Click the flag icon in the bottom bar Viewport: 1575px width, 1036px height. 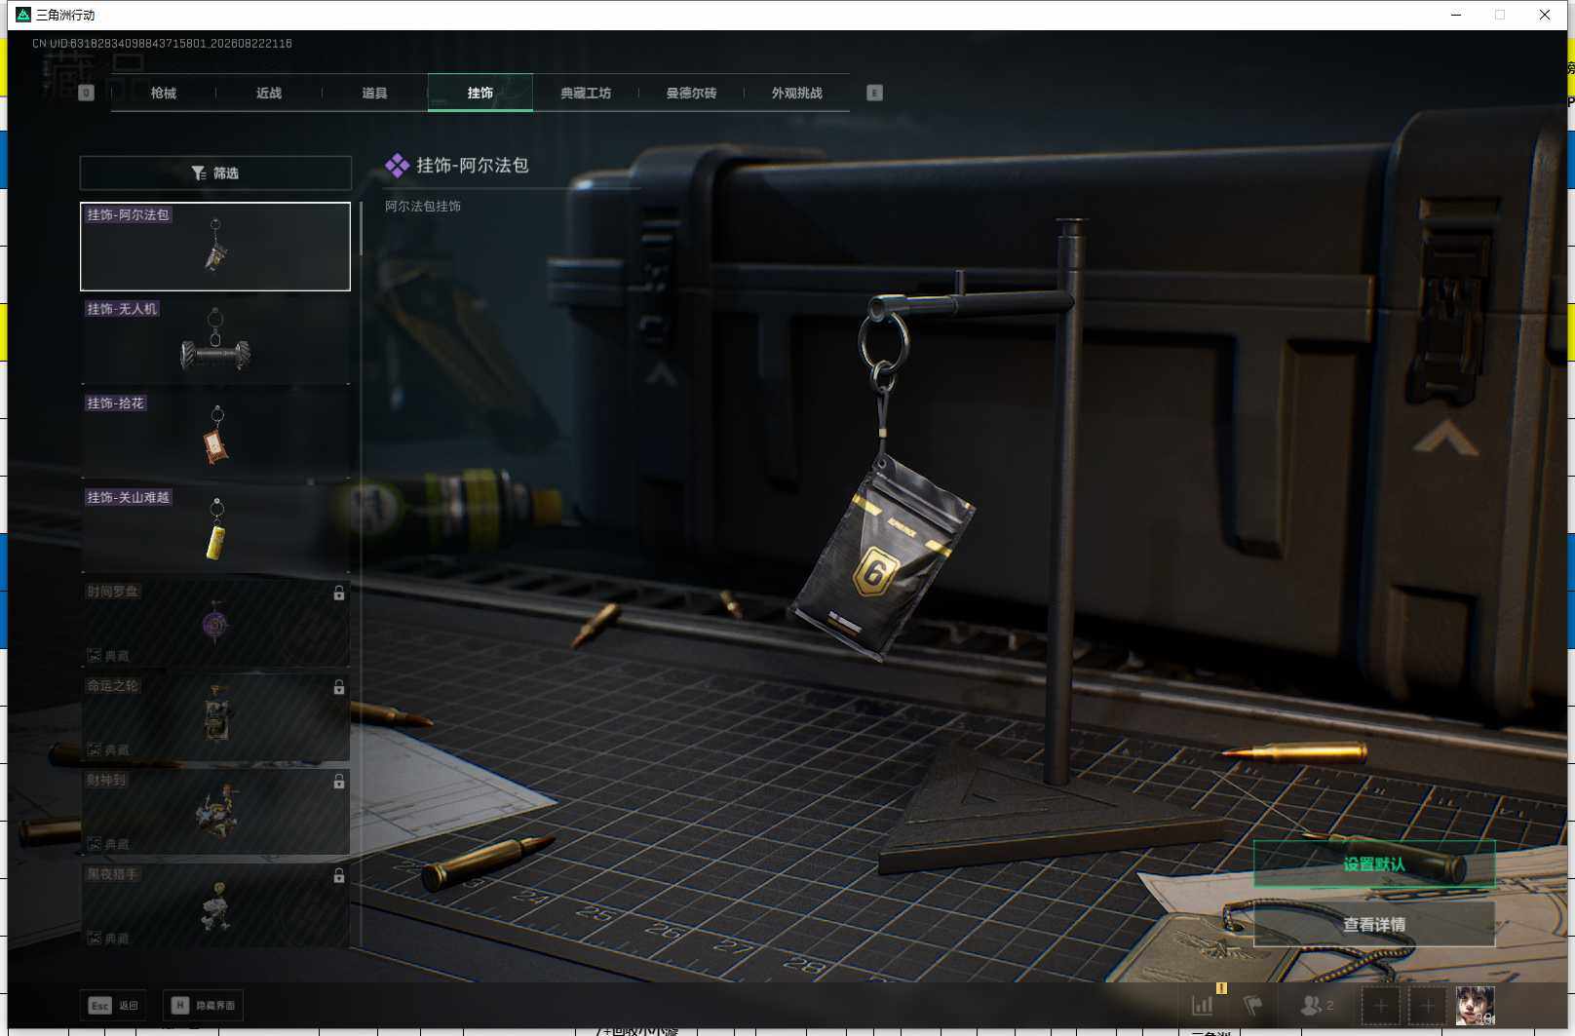pyautogui.click(x=1253, y=1005)
